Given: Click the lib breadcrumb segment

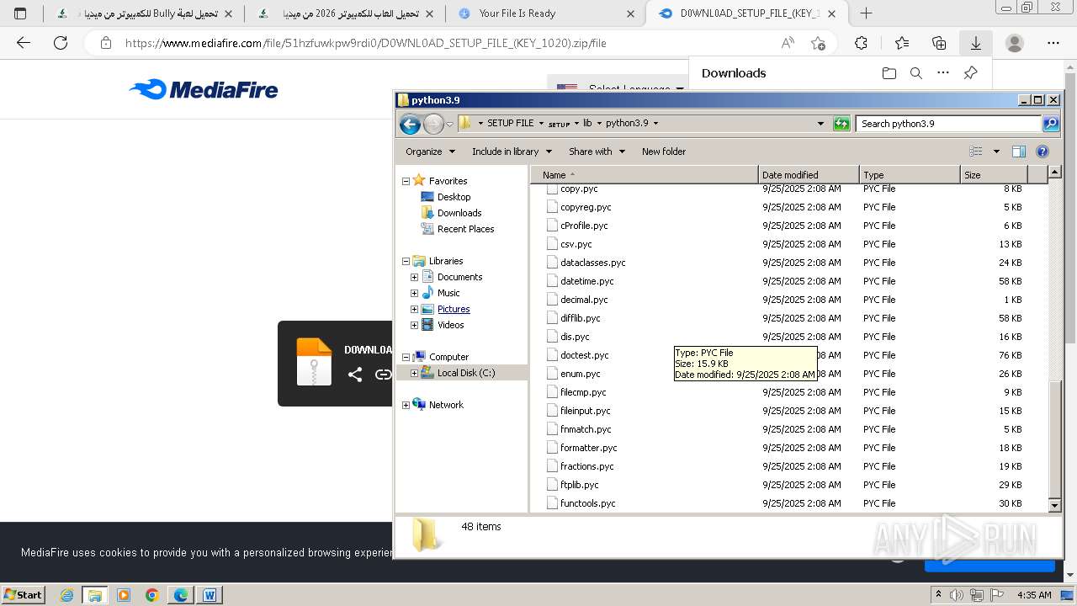Looking at the screenshot, I should click(x=587, y=123).
